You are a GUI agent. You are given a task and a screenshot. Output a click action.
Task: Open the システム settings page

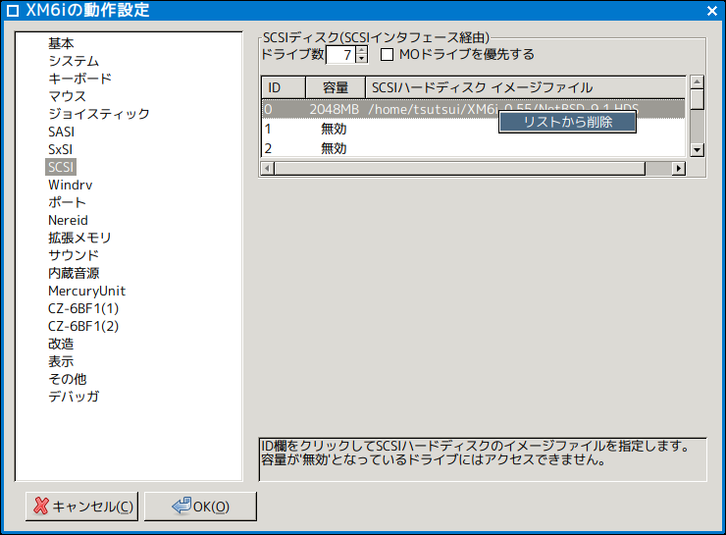(x=74, y=61)
